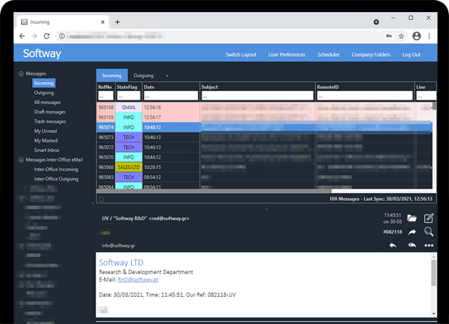Viewport: 449px width, 324px height.
Task: Click the site information icon in address bar
Action: tap(62, 36)
